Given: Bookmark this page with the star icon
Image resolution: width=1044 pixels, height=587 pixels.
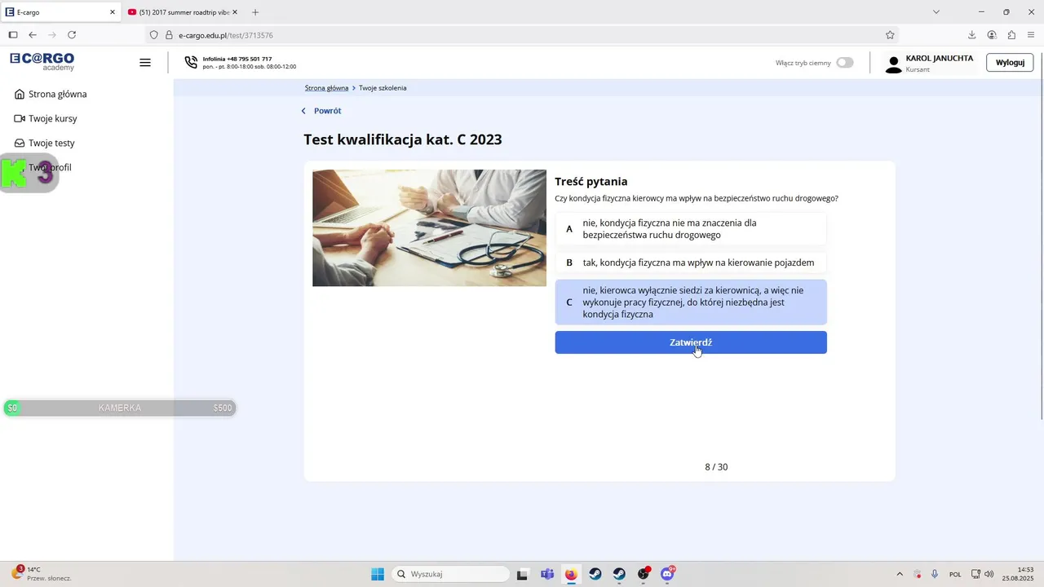Looking at the screenshot, I should point(890,35).
